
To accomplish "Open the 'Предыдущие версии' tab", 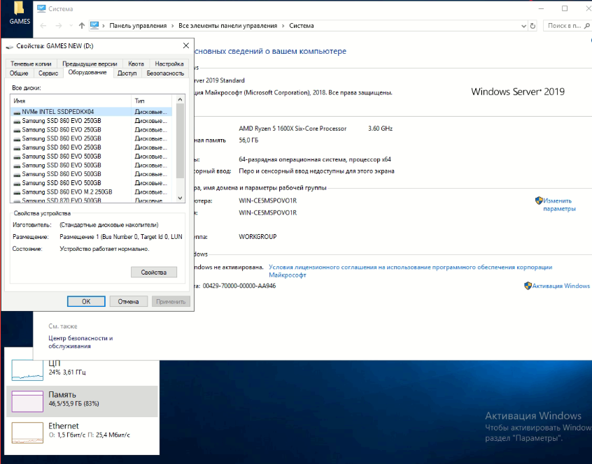I will [90, 64].
